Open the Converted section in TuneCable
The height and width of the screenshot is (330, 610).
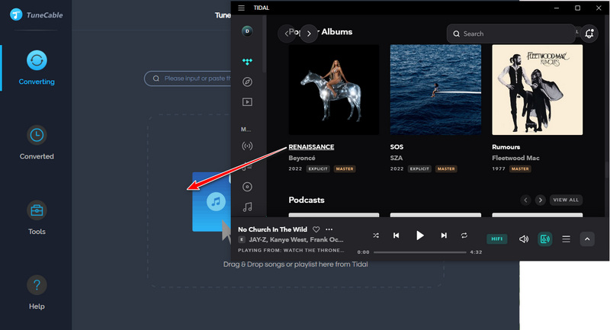[37, 143]
